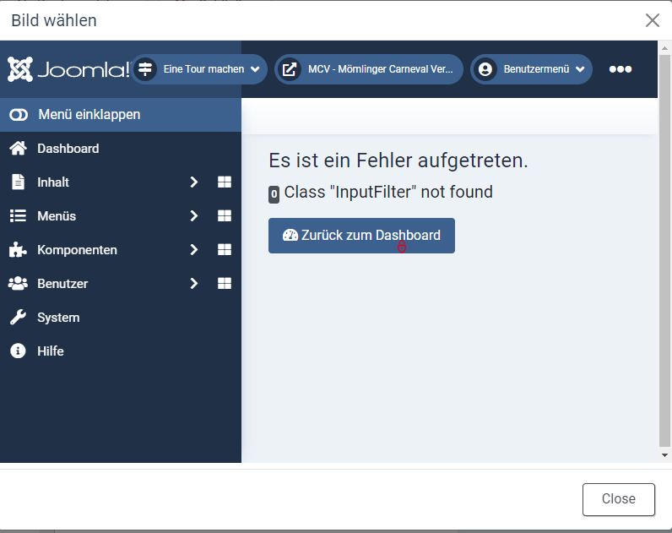Open the Hilfe menu item
This screenshot has height=533, width=672.
click(50, 351)
